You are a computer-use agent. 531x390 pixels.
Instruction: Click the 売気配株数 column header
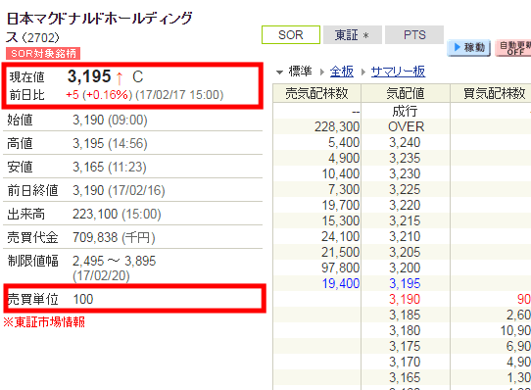316,93
